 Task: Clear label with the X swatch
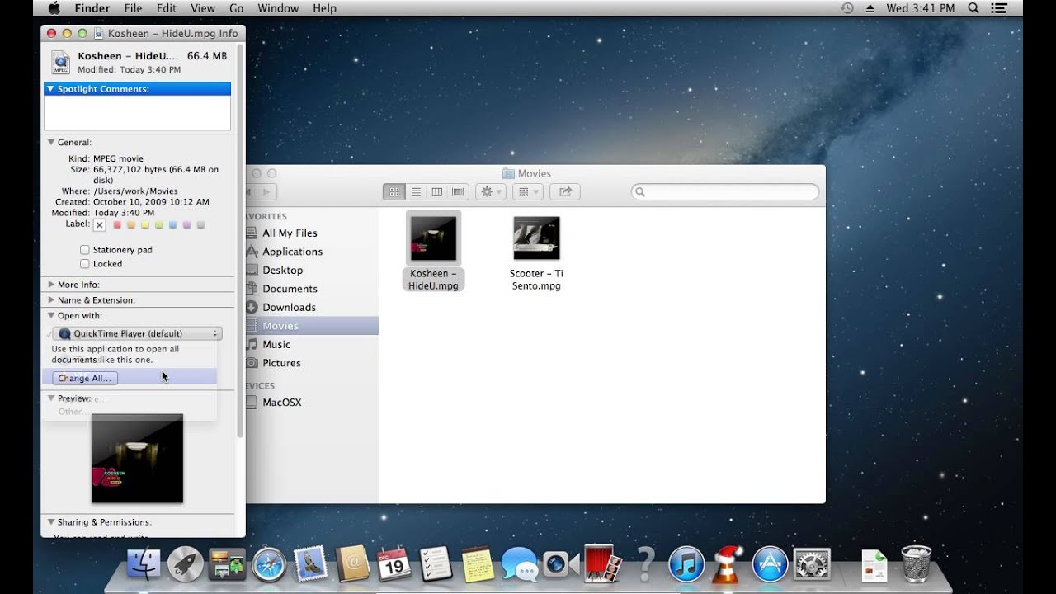(x=100, y=224)
